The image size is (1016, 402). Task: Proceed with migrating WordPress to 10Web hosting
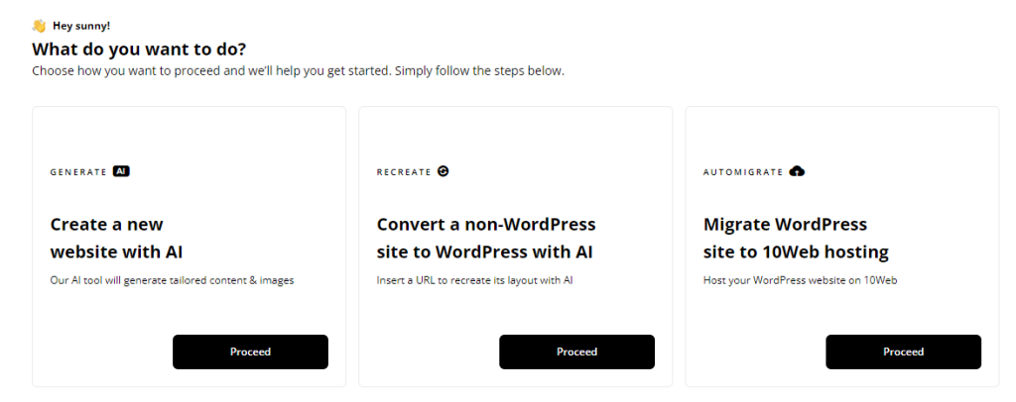(903, 352)
